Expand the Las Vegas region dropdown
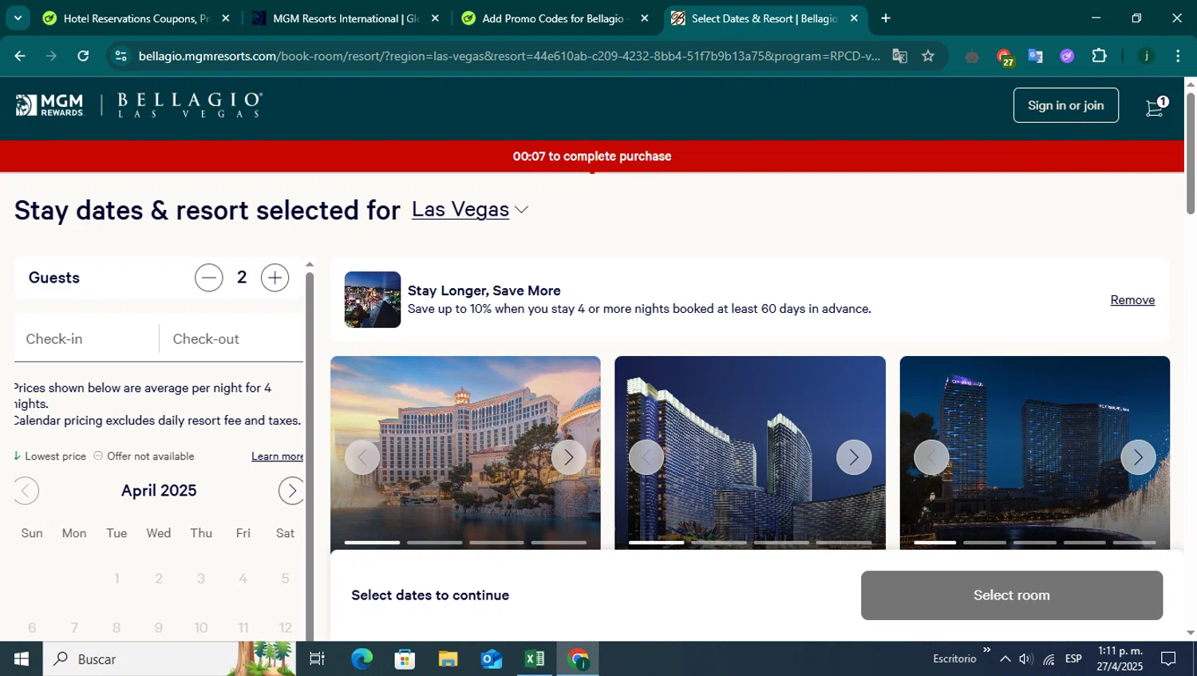This screenshot has height=676, width=1197. pyautogui.click(x=470, y=209)
